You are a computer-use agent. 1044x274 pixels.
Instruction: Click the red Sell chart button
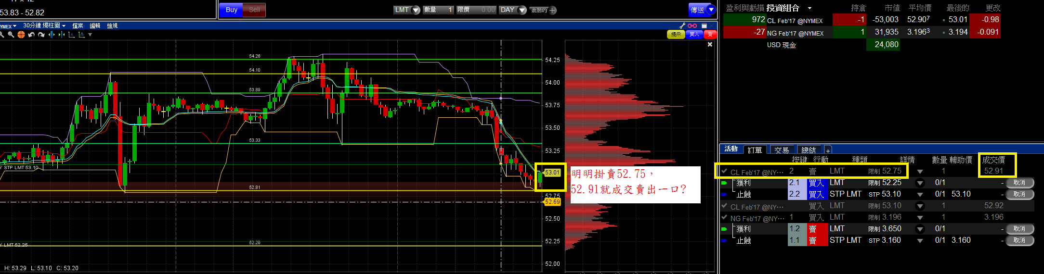coord(710,35)
